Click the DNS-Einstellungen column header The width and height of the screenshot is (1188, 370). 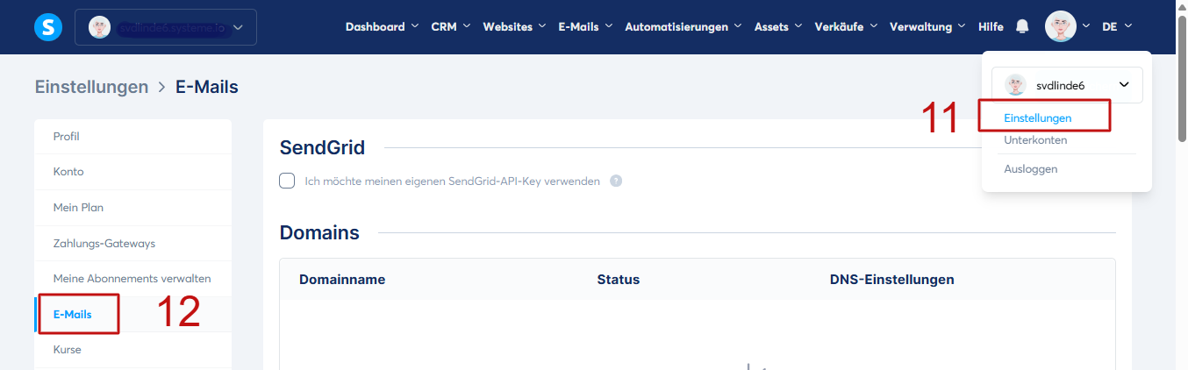pos(892,280)
